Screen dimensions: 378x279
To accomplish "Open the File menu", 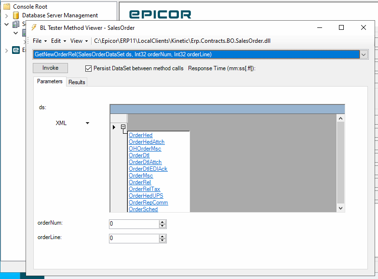I will pos(40,41).
